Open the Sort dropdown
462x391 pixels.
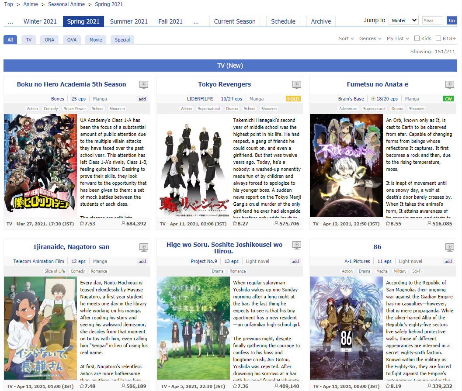point(346,38)
